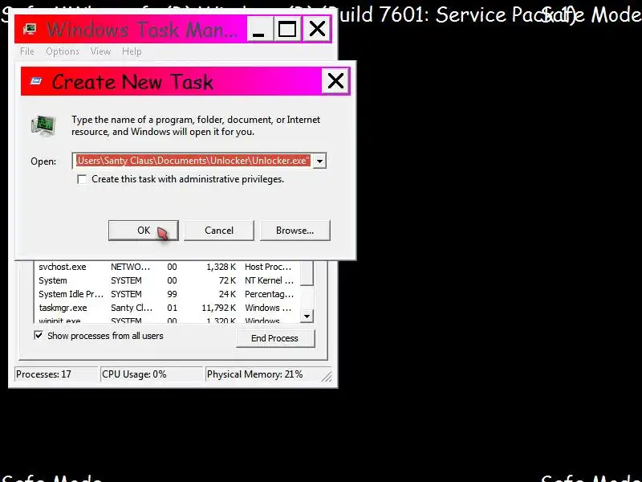Image resolution: width=642 pixels, height=482 pixels.
Task: Open the Options menu in Task Manager
Action: (63, 51)
